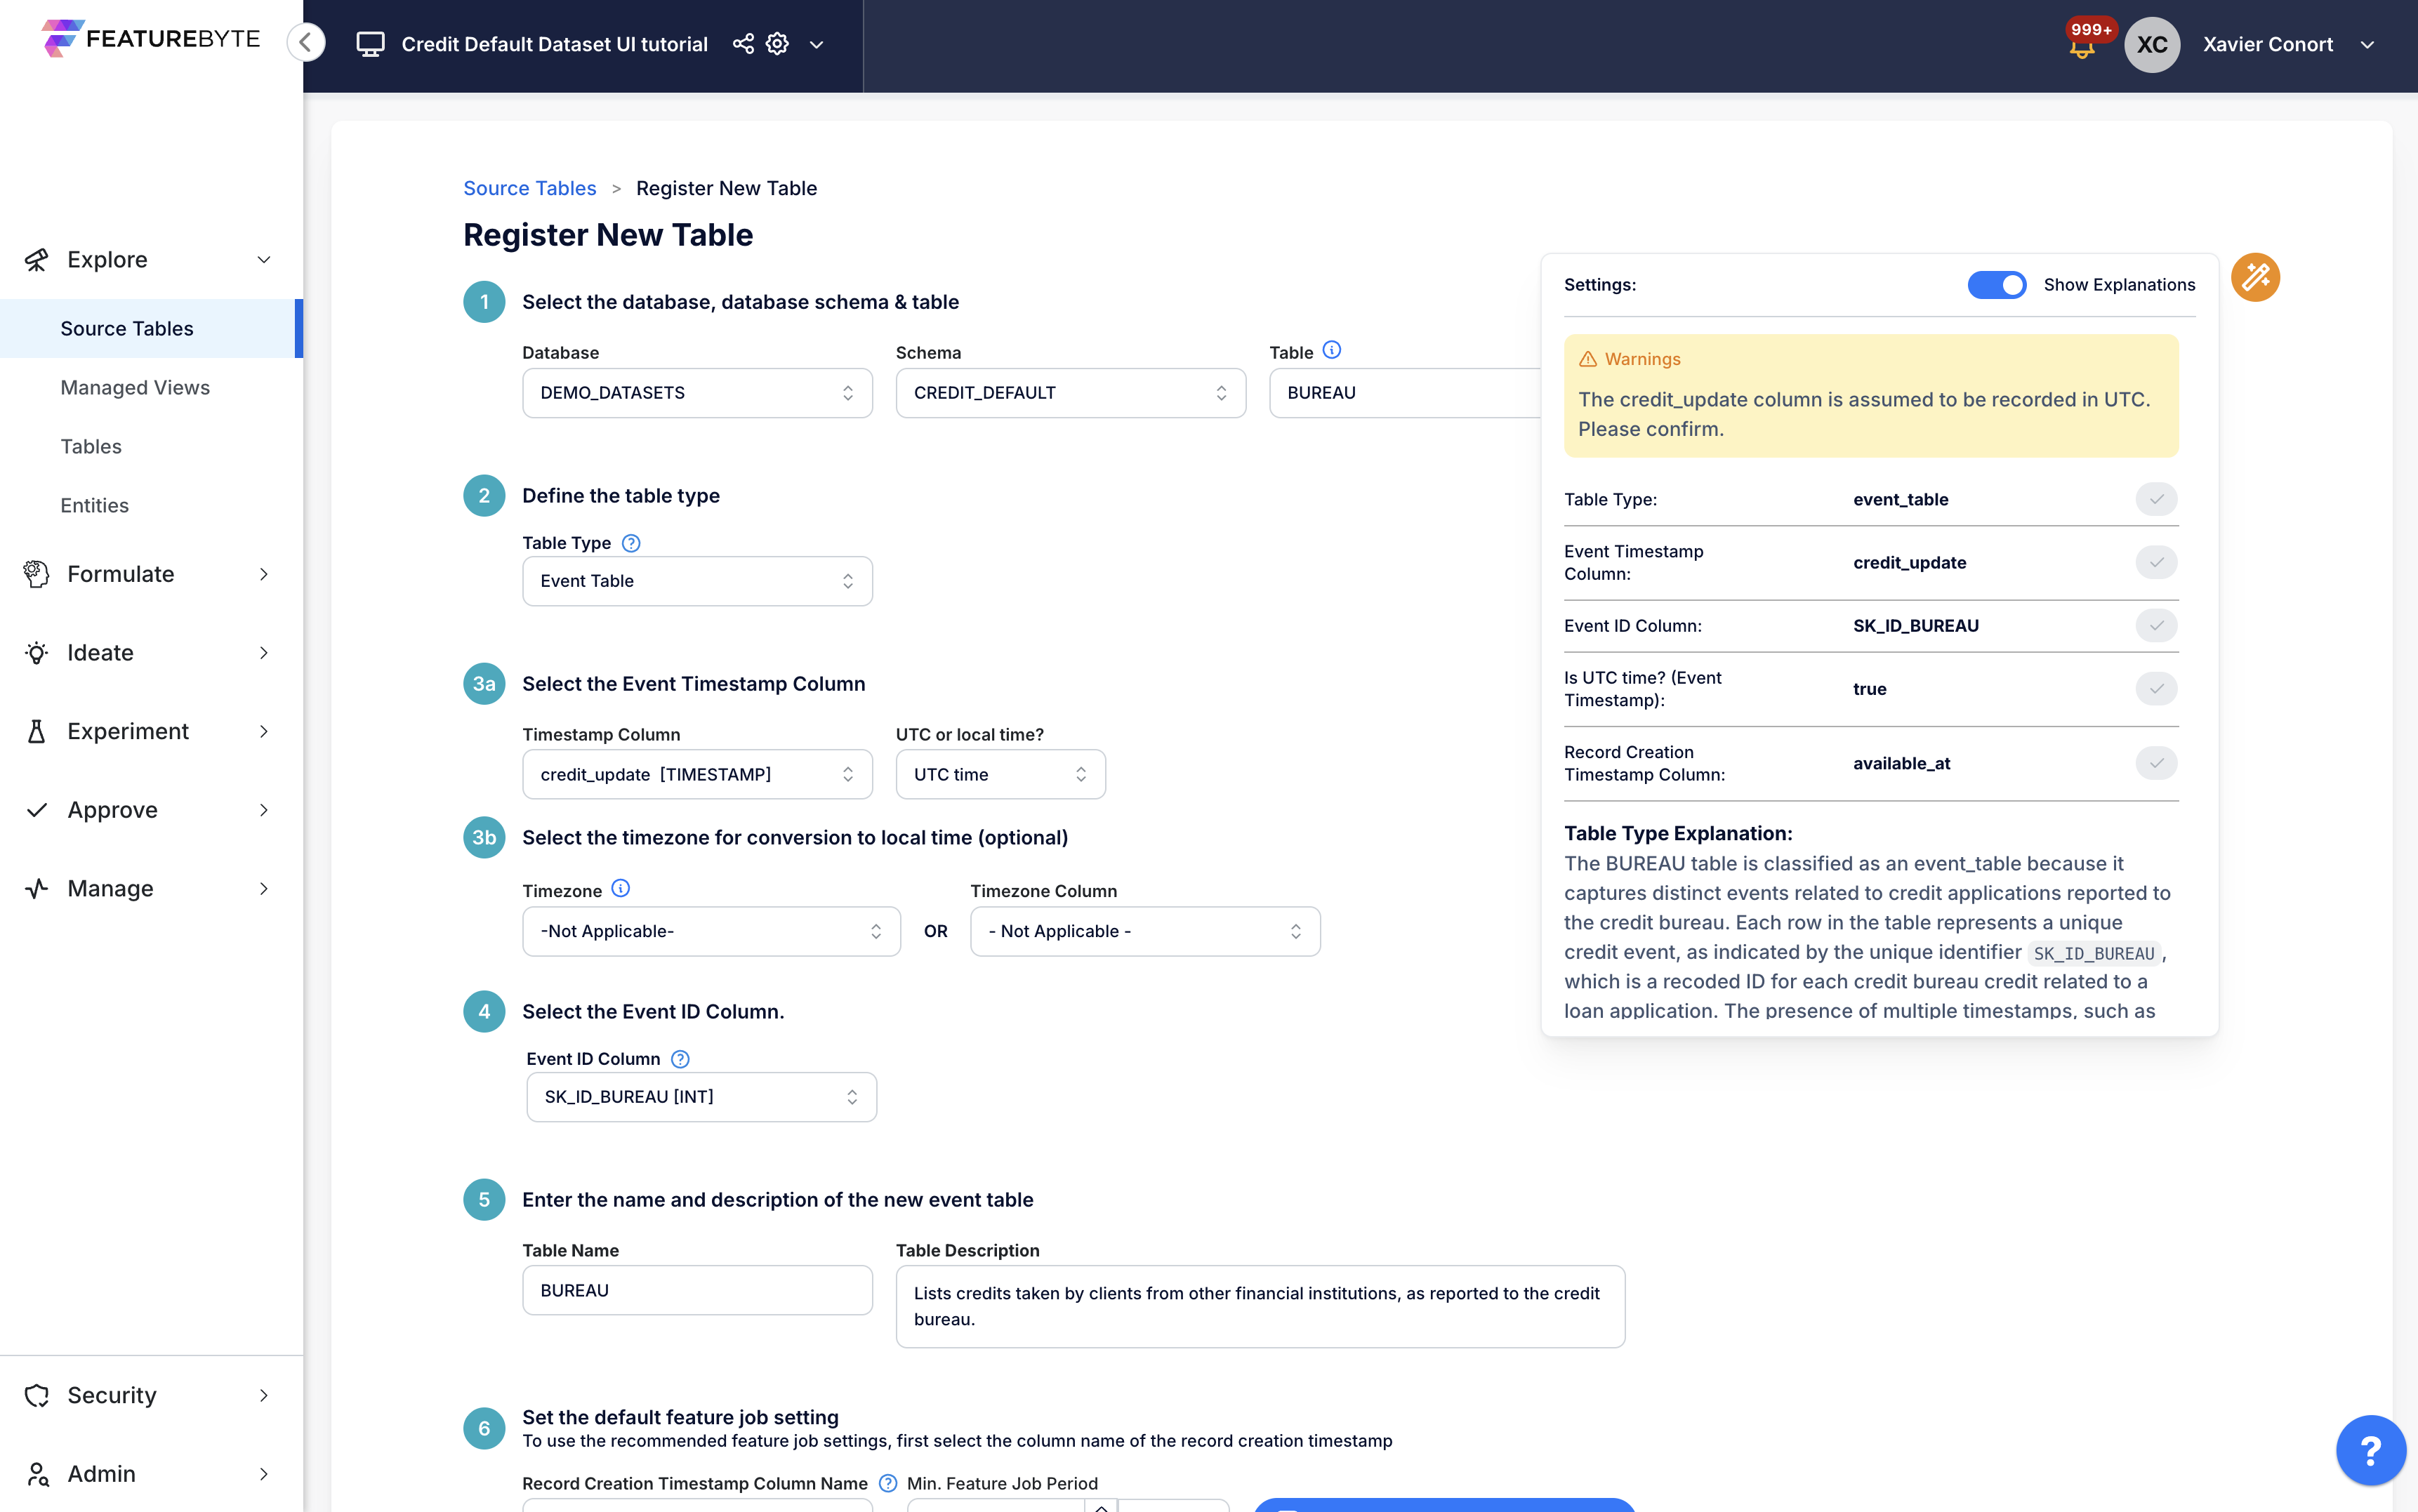Open the Database DEMO_DATASETS dropdown
This screenshot has height=1512, width=2418.
(697, 393)
